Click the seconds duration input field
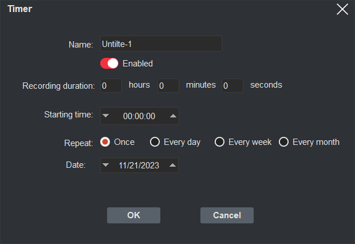This screenshot has width=355, height=244. click(232, 86)
